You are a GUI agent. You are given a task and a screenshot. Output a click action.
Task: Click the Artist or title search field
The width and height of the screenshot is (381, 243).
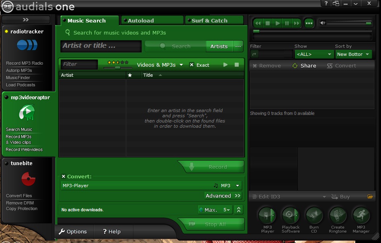point(101,46)
